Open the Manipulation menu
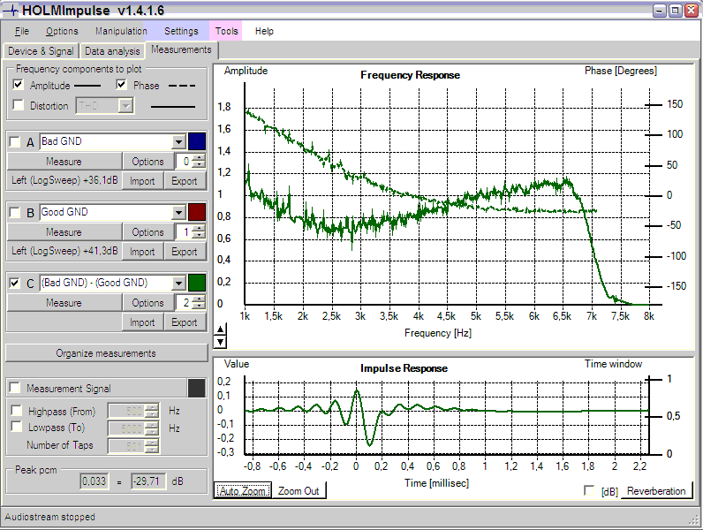 click(x=121, y=31)
